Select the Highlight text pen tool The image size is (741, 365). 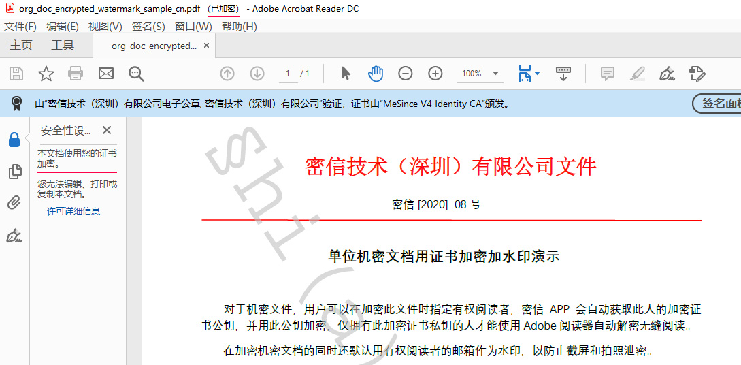[x=637, y=74]
